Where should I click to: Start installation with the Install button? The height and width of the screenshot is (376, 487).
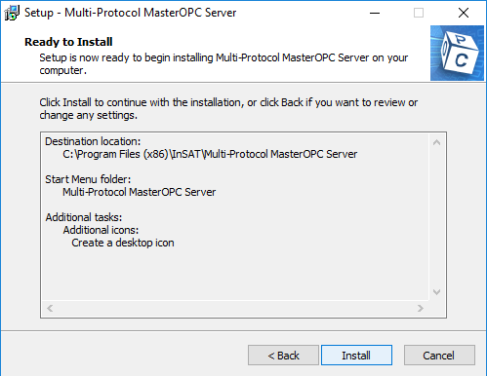coord(356,356)
